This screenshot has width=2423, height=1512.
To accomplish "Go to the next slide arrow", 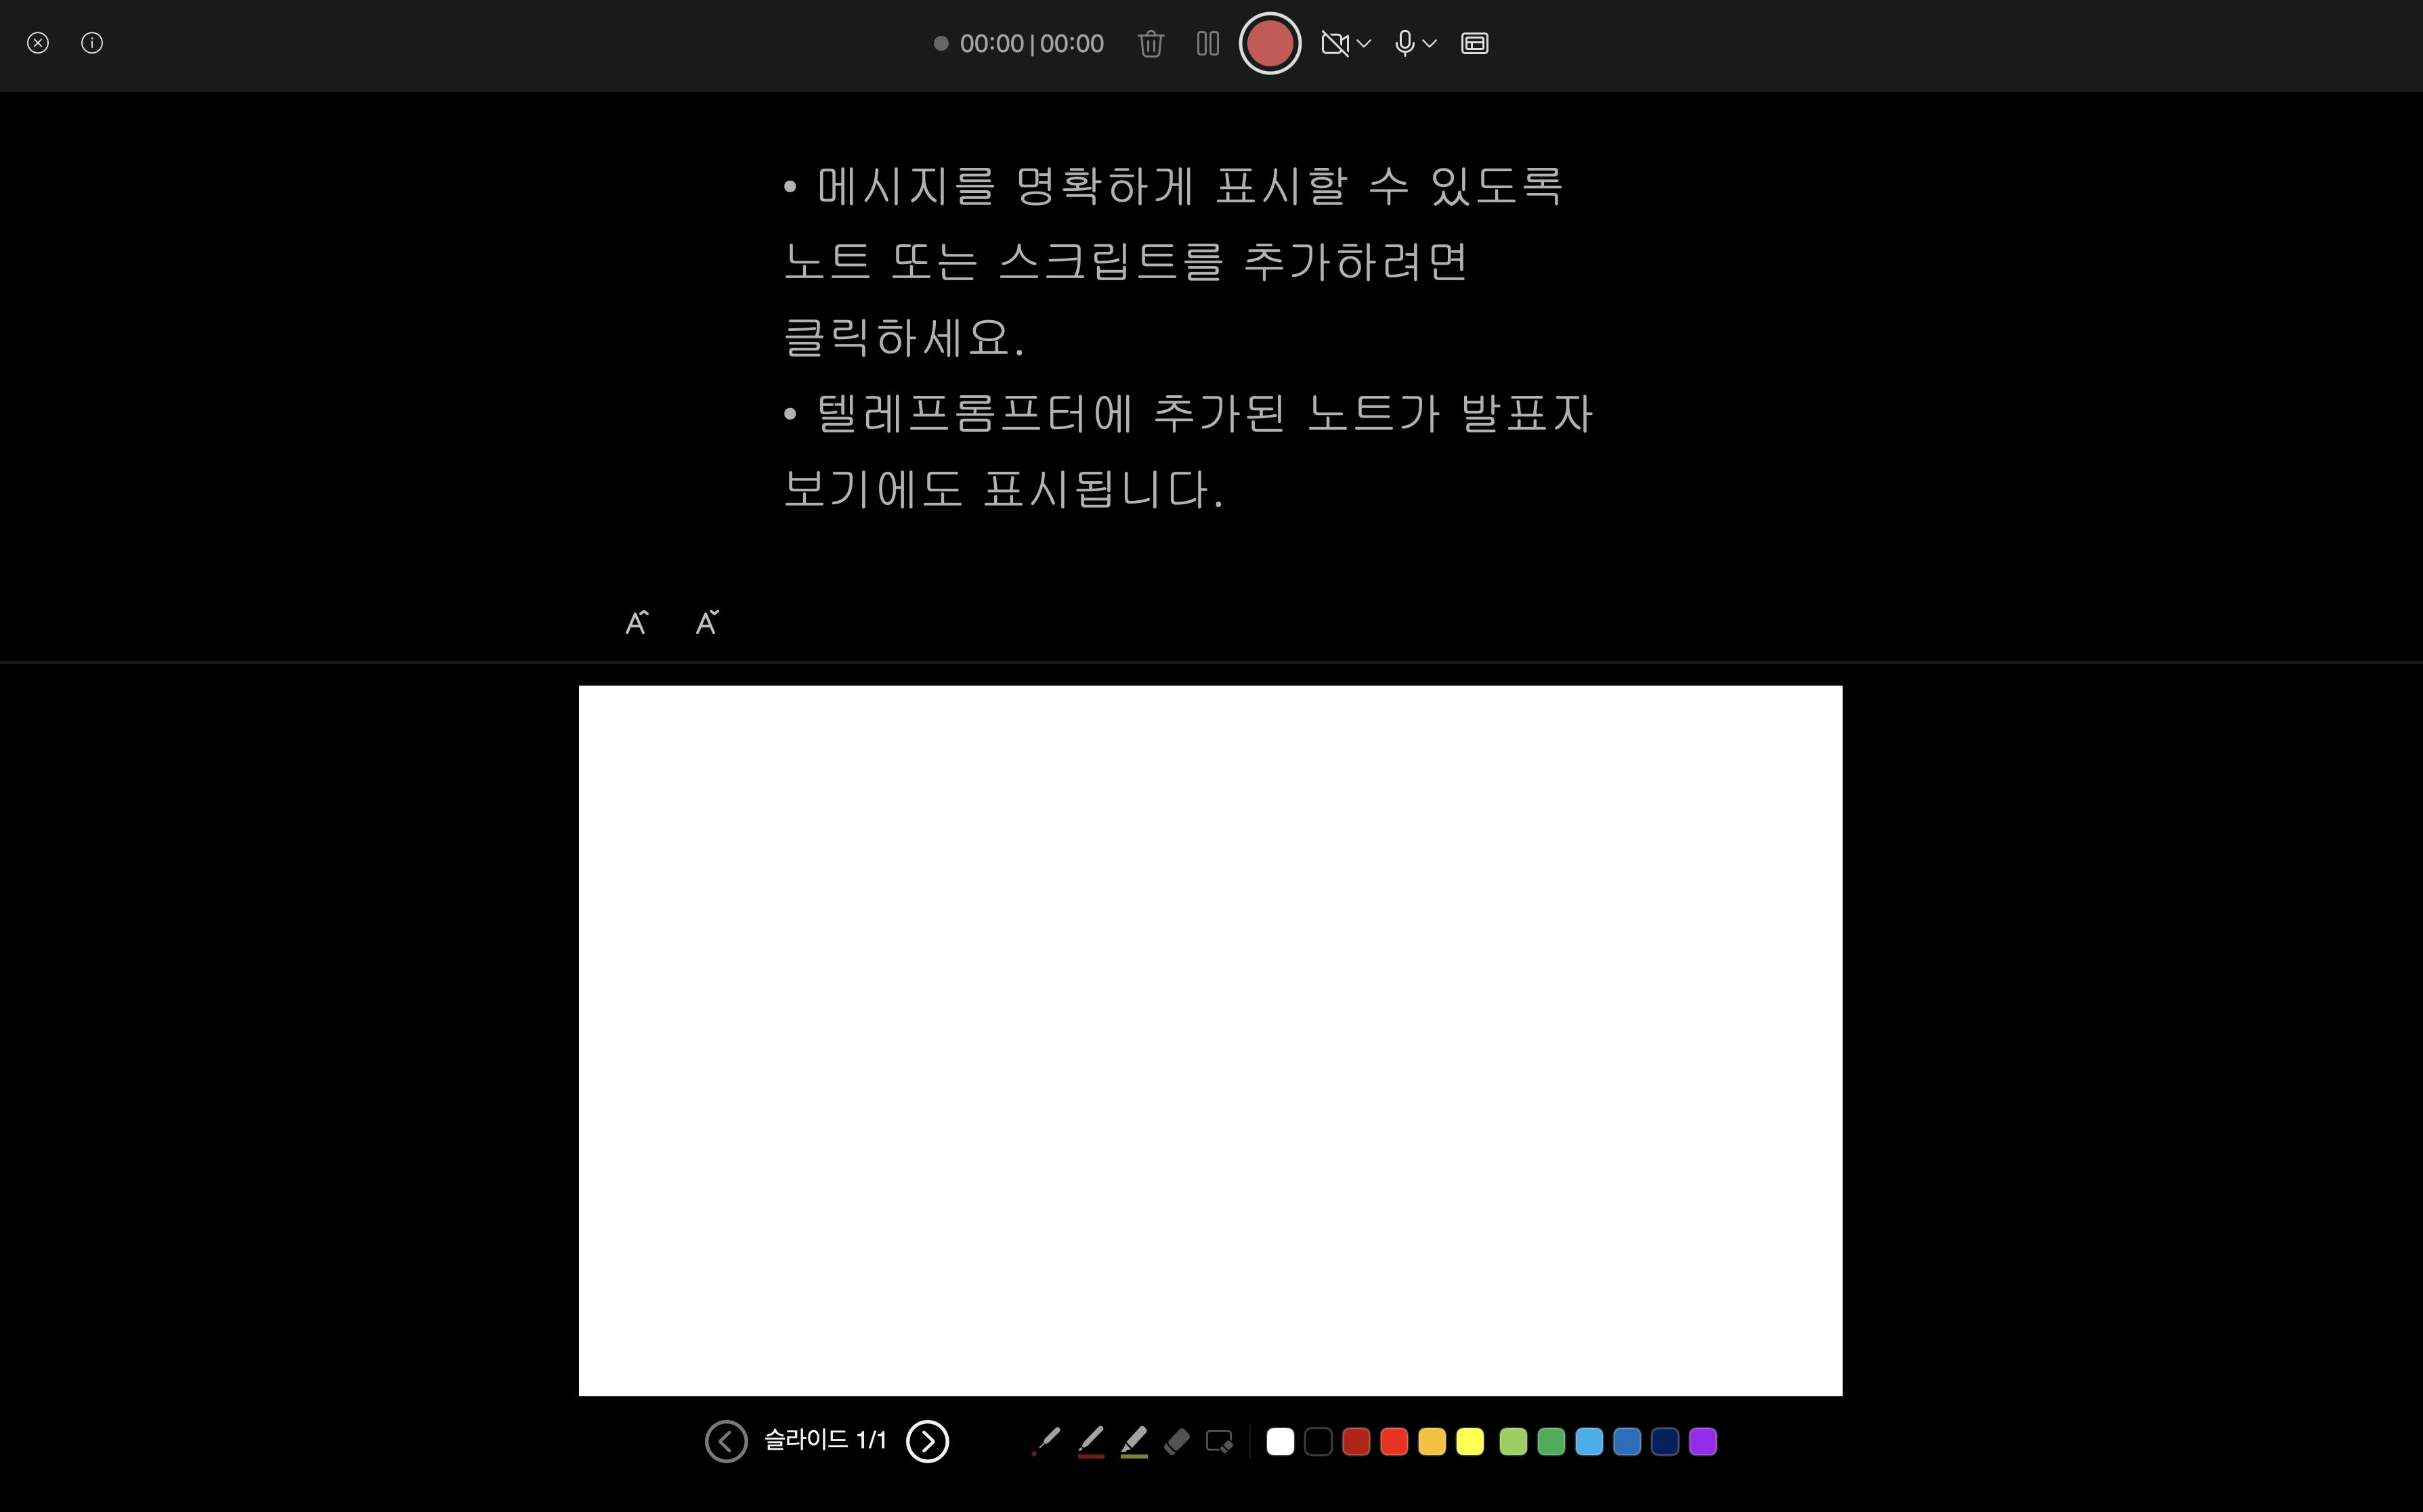I will tap(926, 1441).
